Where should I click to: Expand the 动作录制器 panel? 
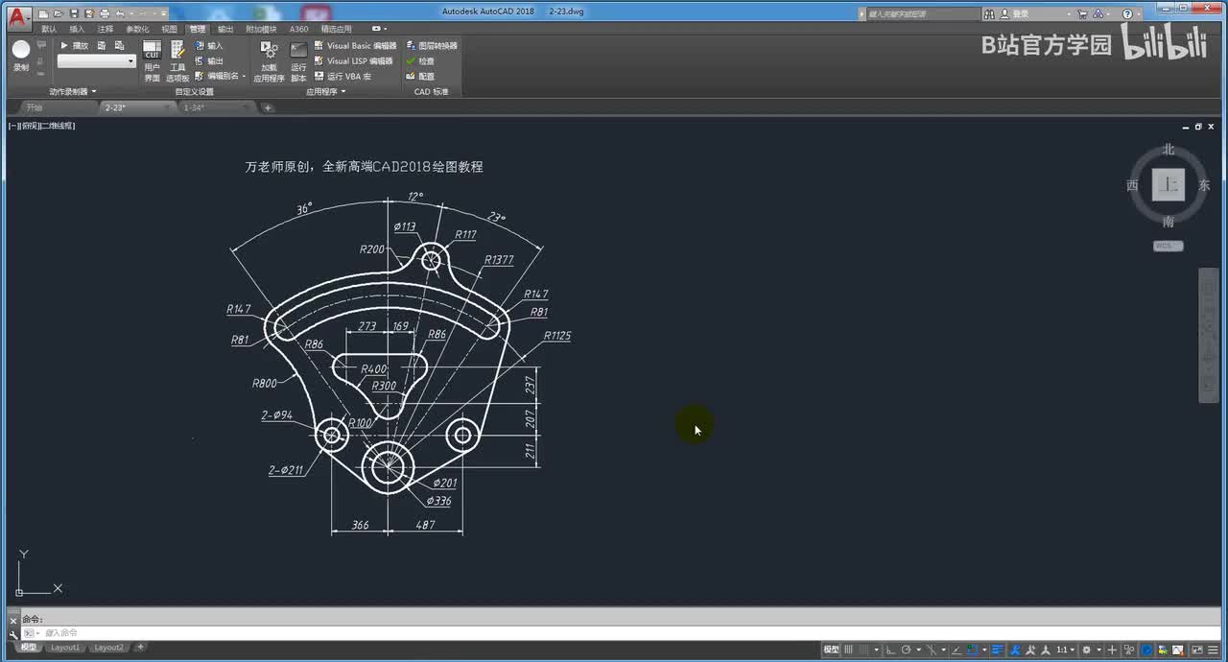(x=73, y=92)
